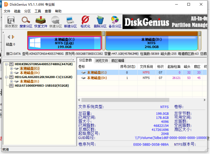Click the used clusters value 46822154
The height and width of the screenshot is (154, 210).
click(x=161, y=126)
